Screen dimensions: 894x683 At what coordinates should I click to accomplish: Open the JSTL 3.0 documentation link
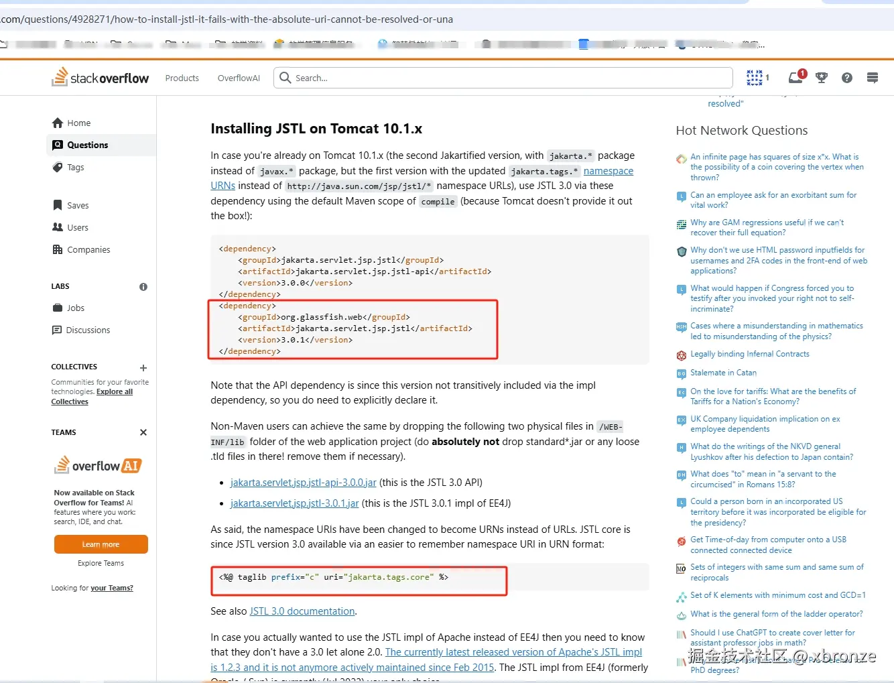pyautogui.click(x=302, y=611)
